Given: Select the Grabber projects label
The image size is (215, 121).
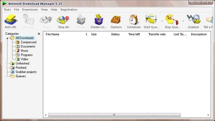Looking at the screenshot, I should click(x=26, y=72).
